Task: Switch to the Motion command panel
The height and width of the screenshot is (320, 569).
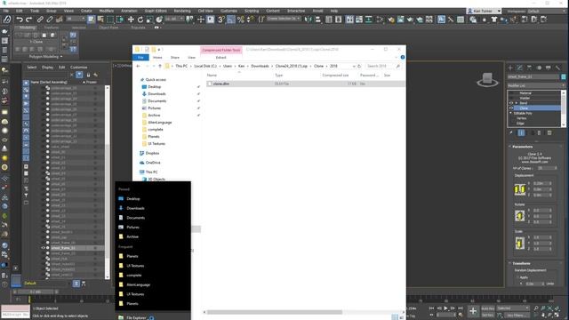Action: (539, 68)
